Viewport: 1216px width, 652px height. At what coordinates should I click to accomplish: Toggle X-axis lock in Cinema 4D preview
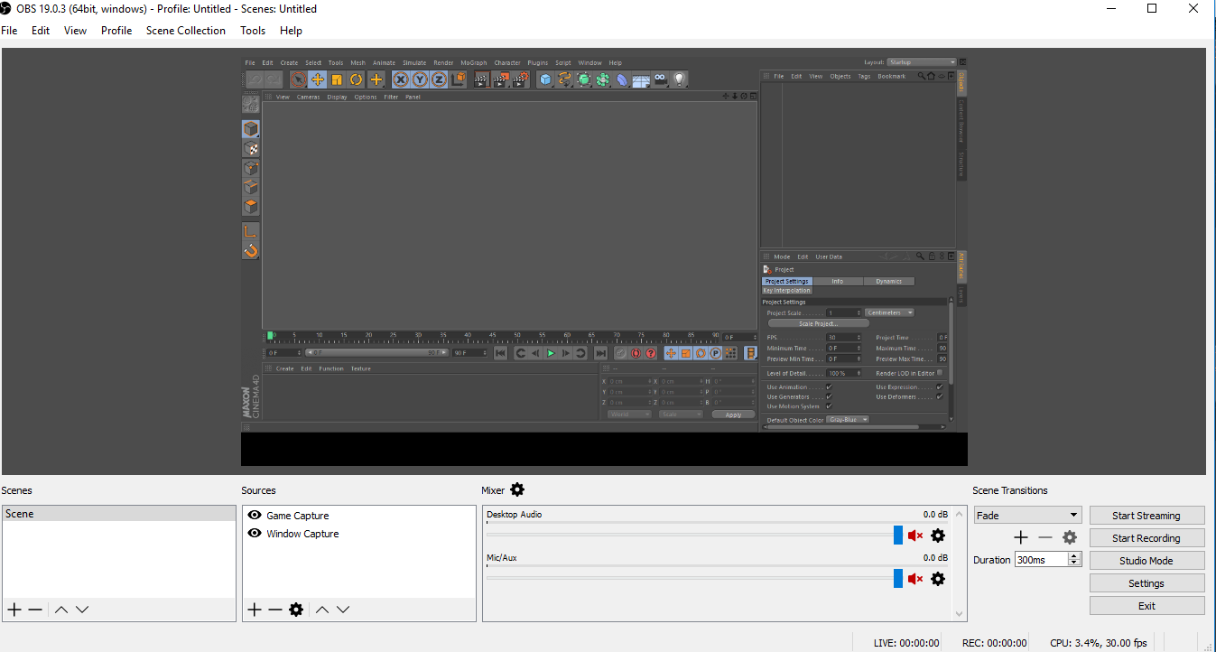tap(401, 79)
